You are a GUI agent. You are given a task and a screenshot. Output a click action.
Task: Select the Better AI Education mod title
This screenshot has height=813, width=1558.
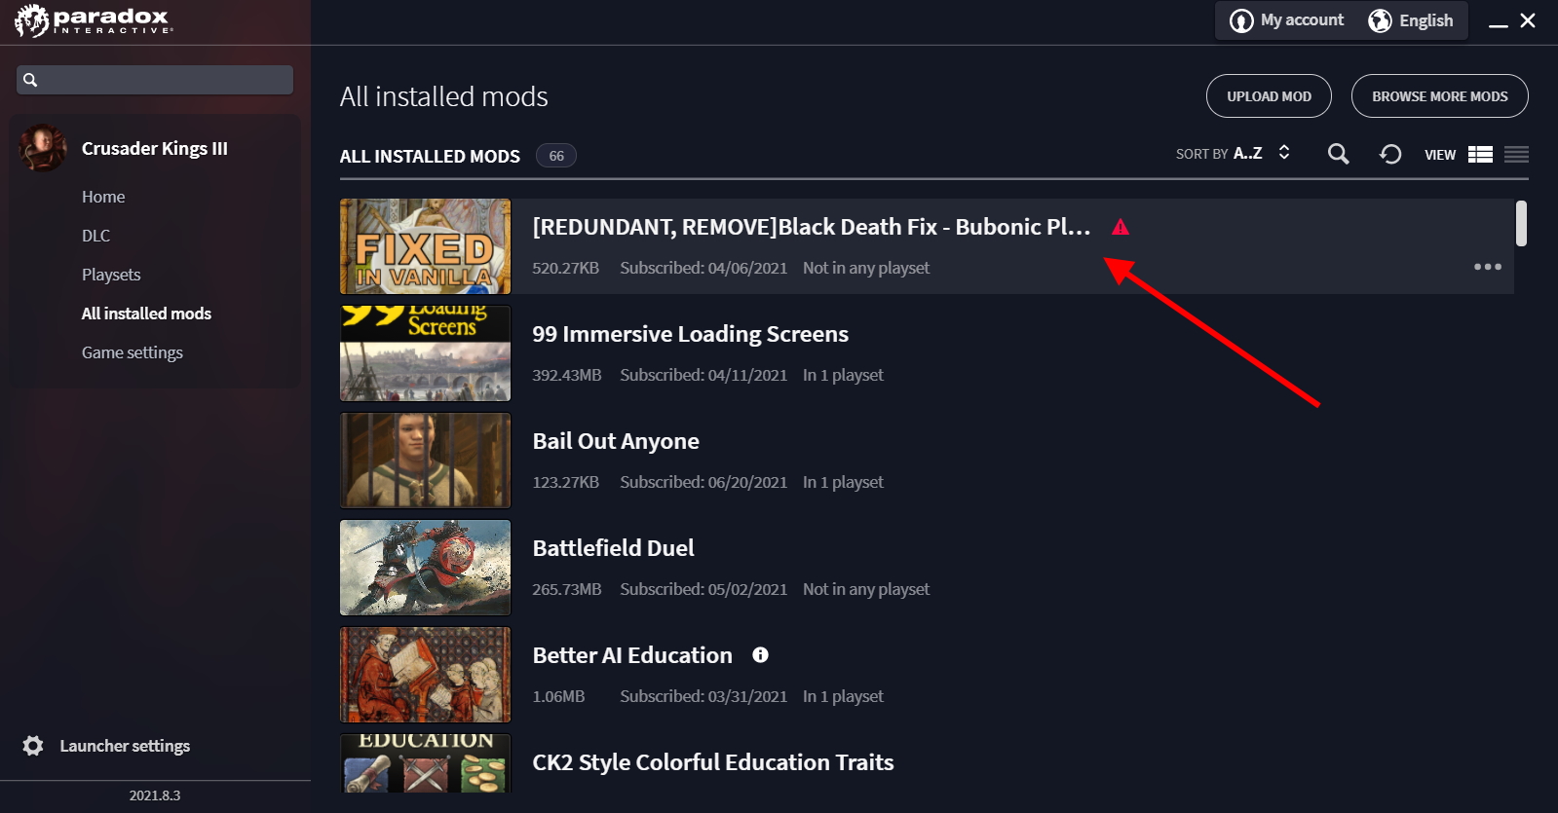click(x=632, y=655)
